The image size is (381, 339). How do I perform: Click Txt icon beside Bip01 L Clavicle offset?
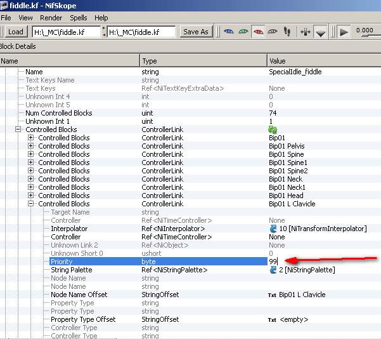(x=272, y=295)
